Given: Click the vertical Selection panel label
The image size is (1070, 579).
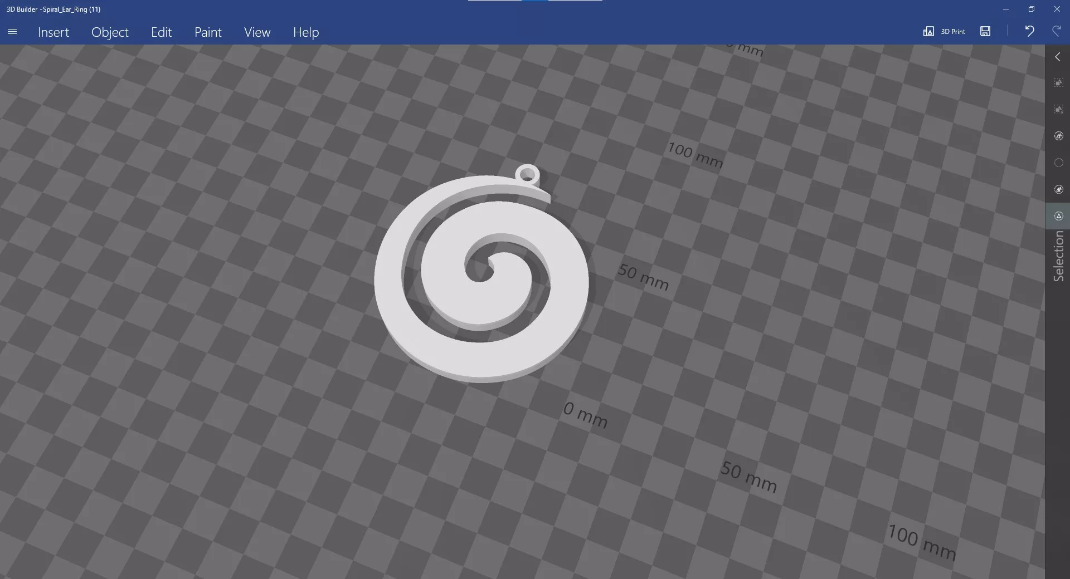Looking at the screenshot, I should 1058,256.
